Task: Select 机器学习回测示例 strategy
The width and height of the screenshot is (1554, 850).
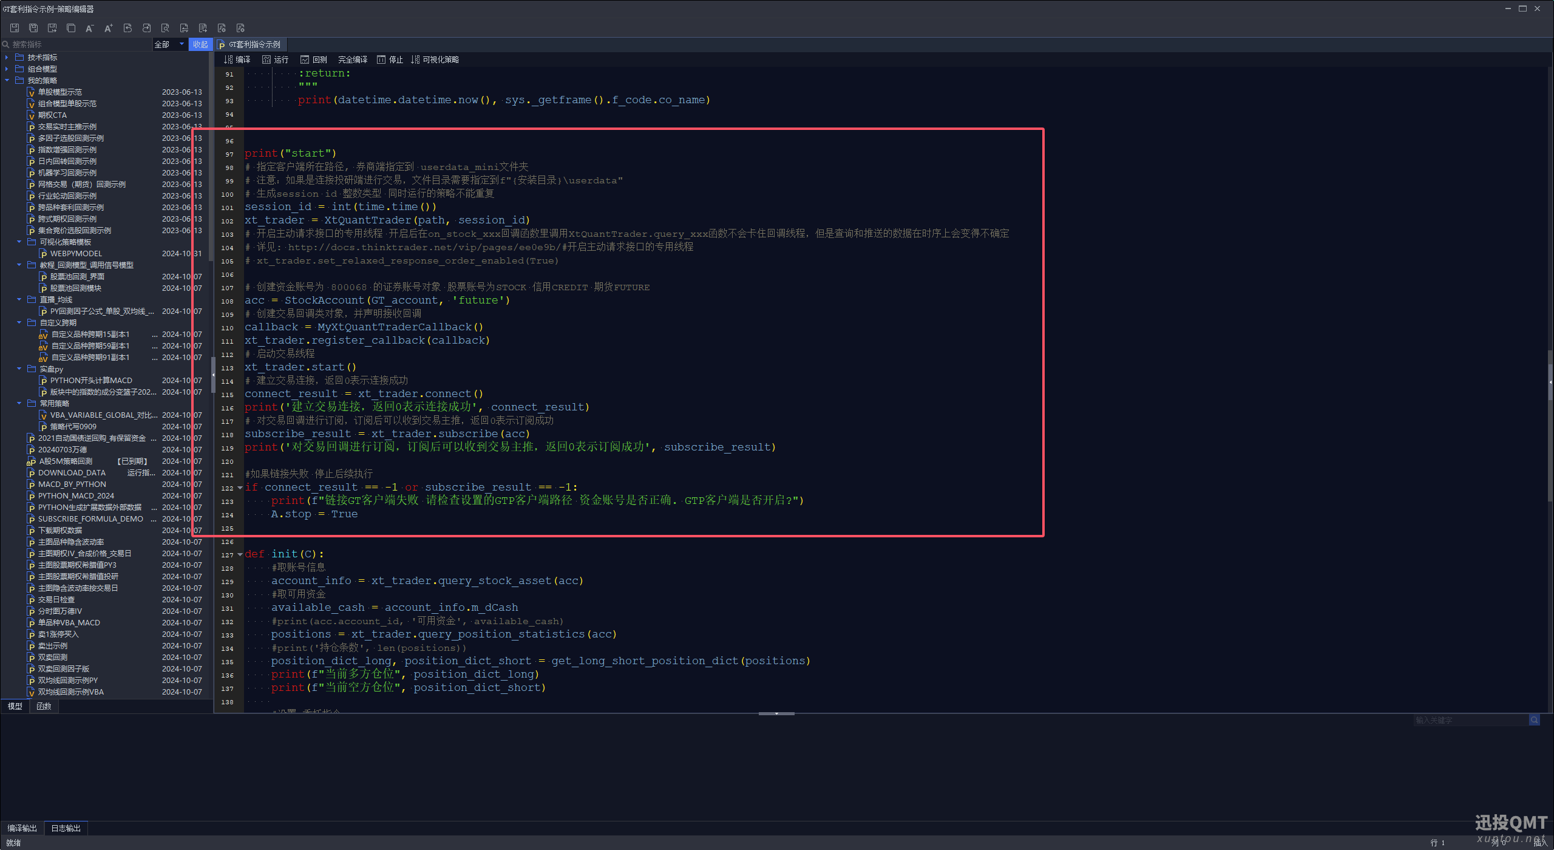Action: 67,173
